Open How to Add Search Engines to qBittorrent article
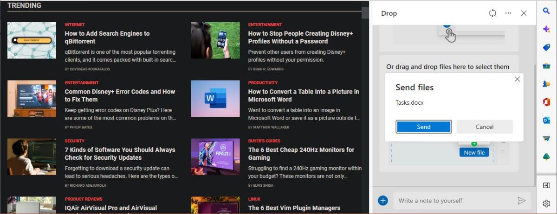Screen dimensions: 557x214 [107, 37]
